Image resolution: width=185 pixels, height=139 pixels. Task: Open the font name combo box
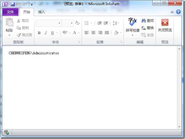click(x=49, y=23)
